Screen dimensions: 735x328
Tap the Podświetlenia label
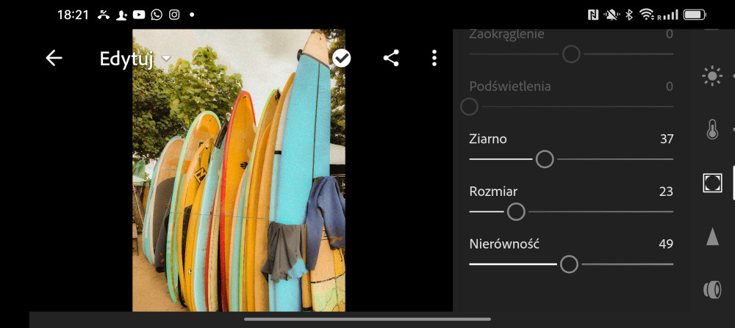click(510, 87)
